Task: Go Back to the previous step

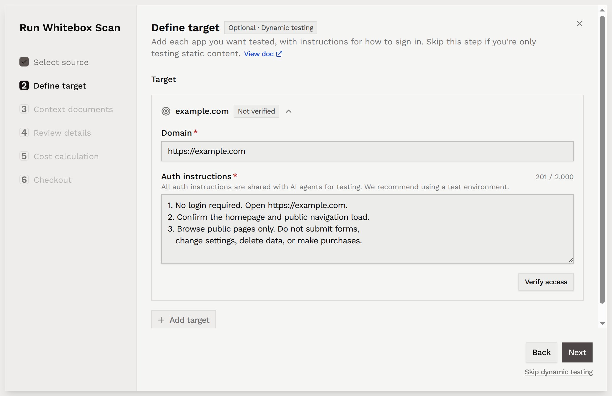Action: [x=541, y=352]
